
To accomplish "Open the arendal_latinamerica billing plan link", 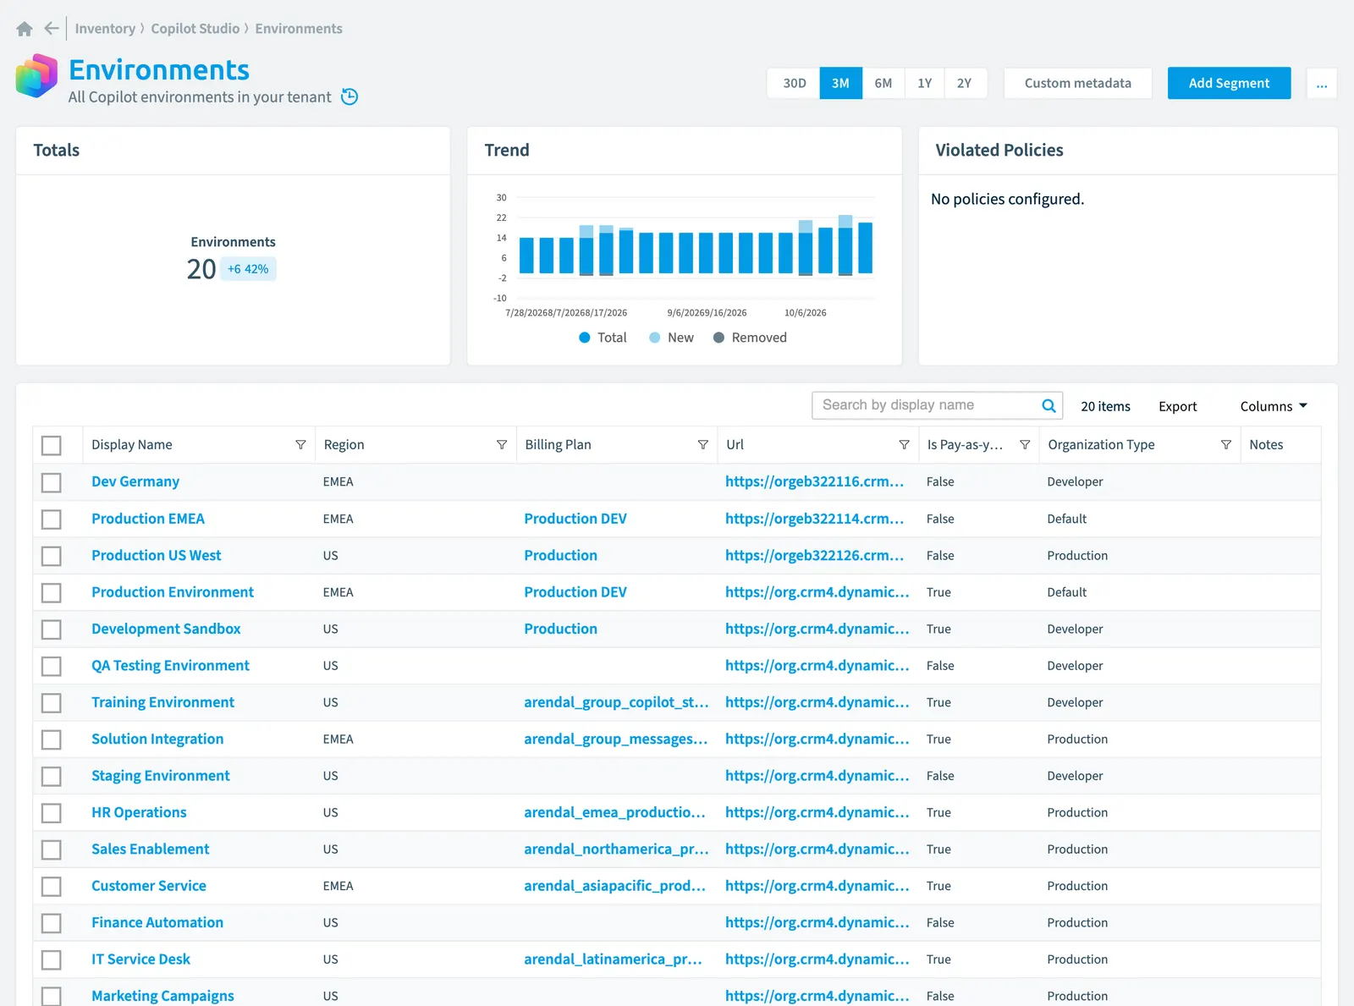I will click(613, 959).
